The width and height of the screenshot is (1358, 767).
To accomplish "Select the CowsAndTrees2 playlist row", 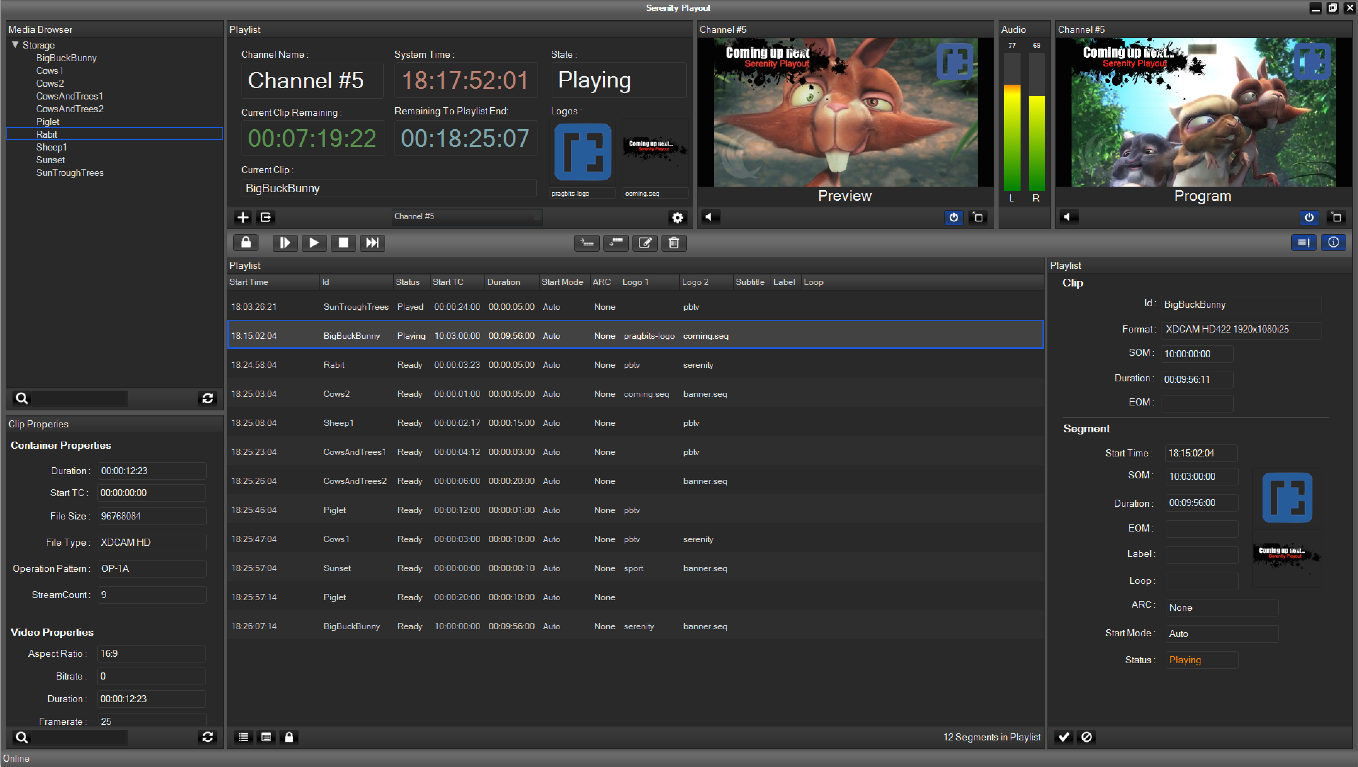I will (x=635, y=481).
